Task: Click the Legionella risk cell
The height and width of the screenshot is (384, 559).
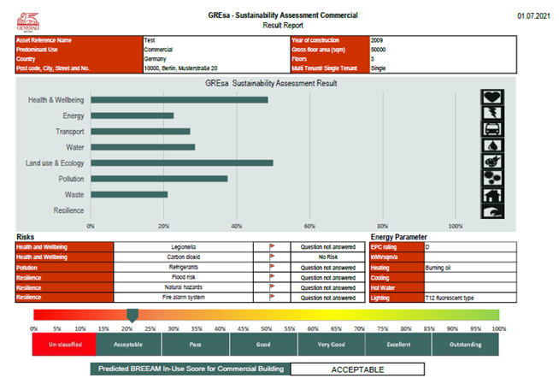Action: click(183, 246)
